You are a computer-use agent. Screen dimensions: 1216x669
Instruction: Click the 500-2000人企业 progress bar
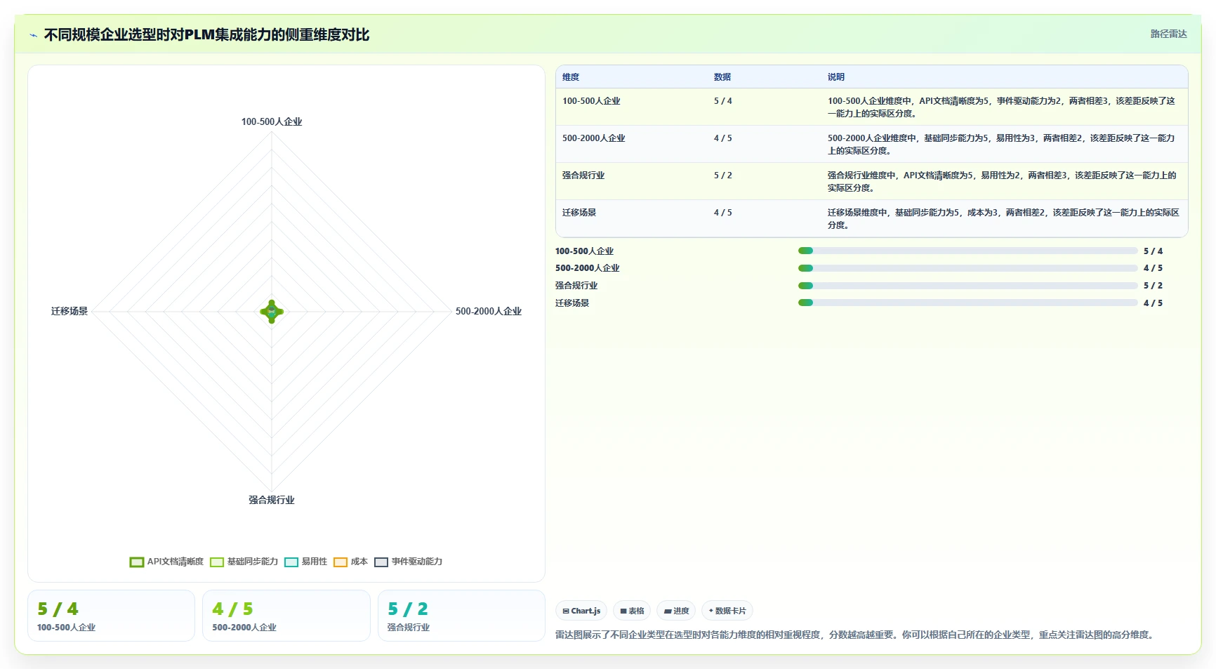[967, 268]
